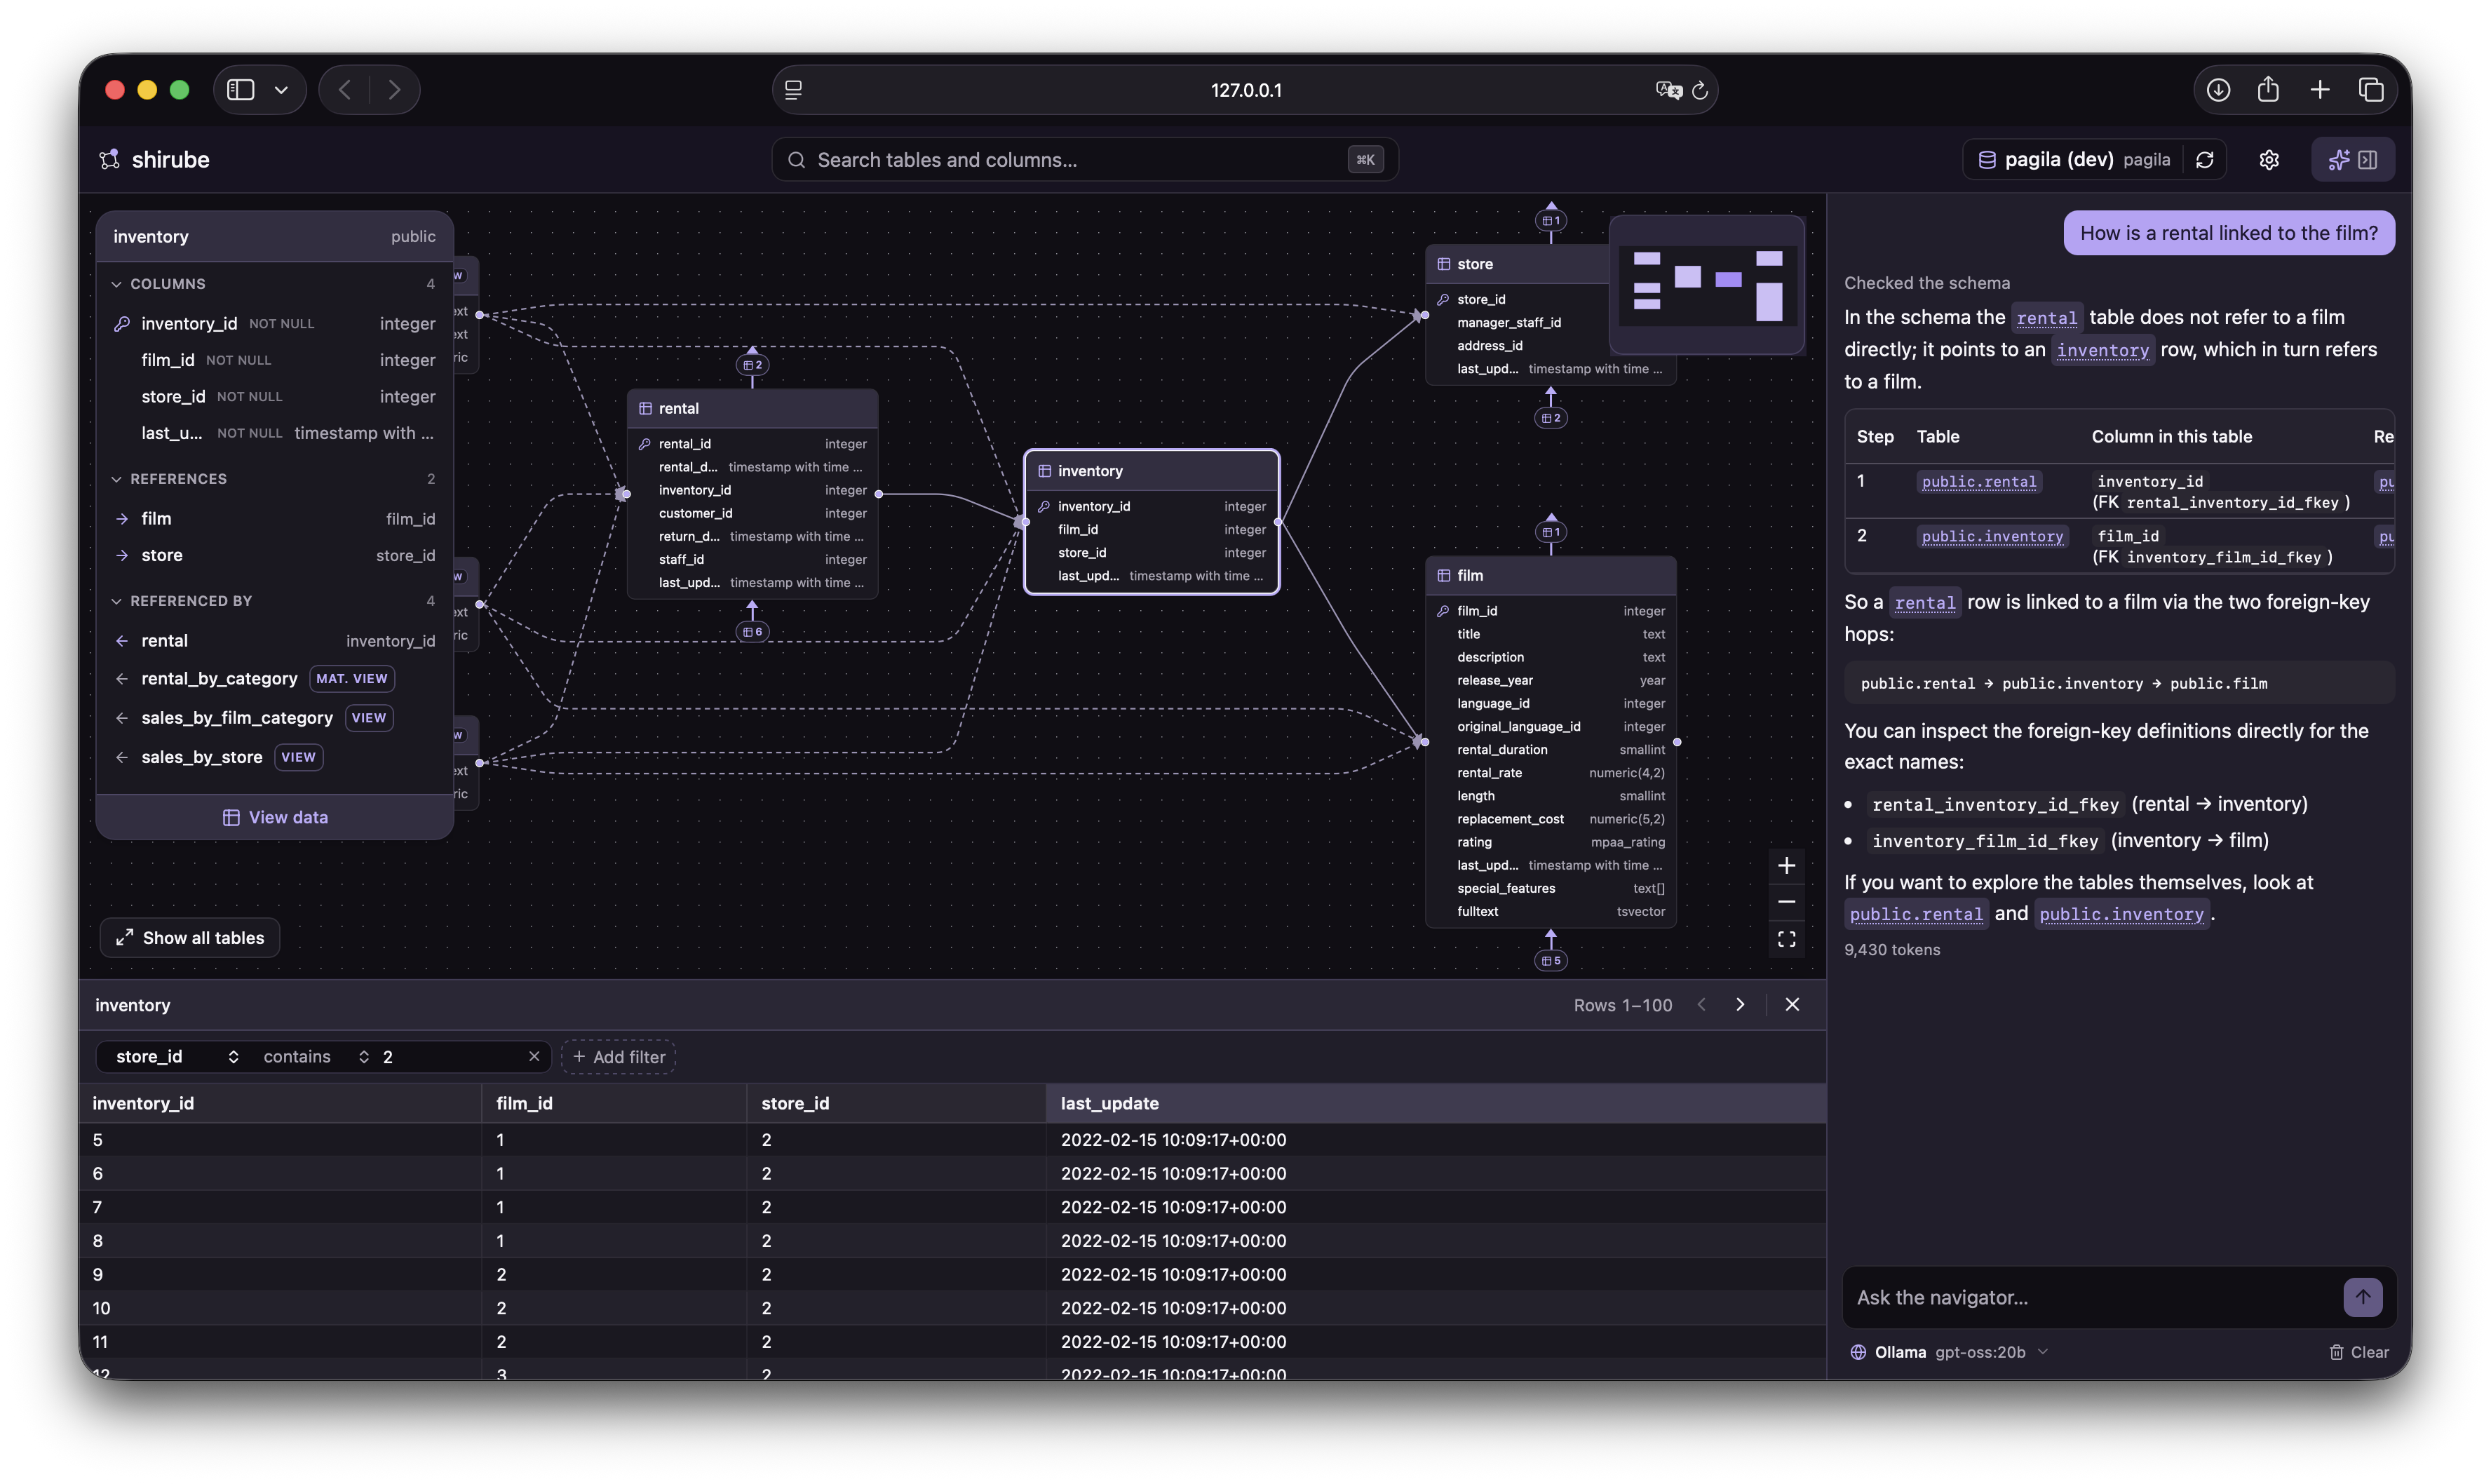Open the store reference row
The height and width of the screenshot is (1484, 2491).
pyautogui.click(x=275, y=555)
